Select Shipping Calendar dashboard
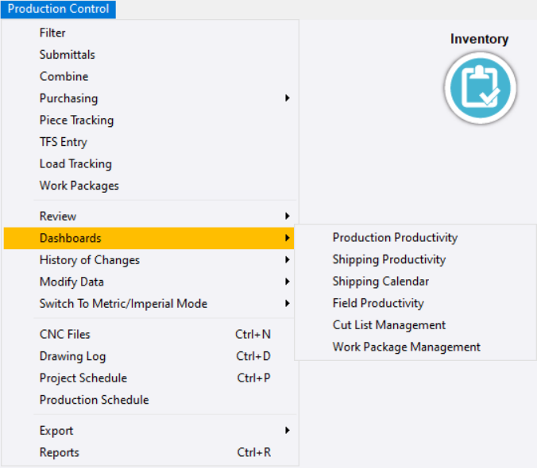The height and width of the screenshot is (468, 537). click(381, 282)
